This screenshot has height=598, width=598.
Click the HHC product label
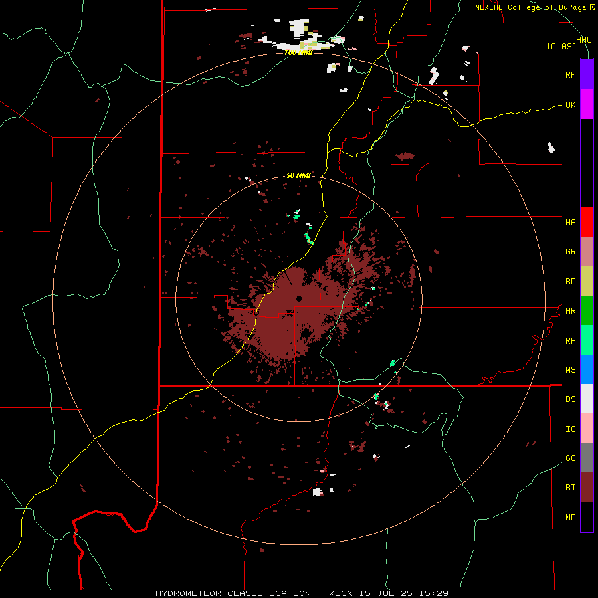click(583, 40)
